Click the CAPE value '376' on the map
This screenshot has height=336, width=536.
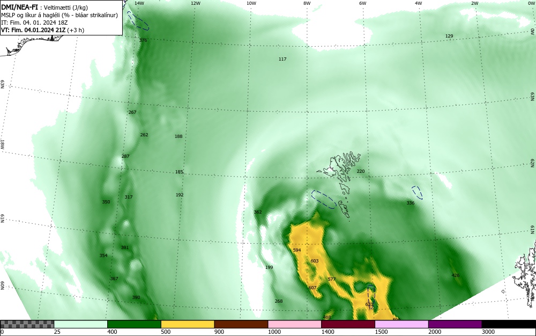coord(143,40)
